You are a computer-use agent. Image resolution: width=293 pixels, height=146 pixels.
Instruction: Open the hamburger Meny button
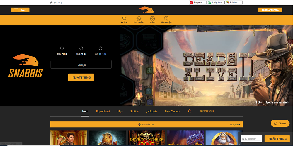tap(20, 10)
